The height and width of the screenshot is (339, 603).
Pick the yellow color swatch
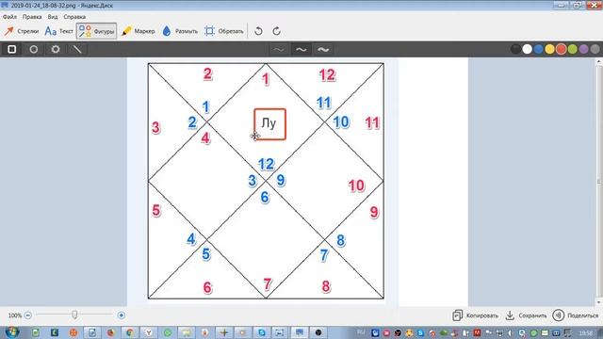pyautogui.click(x=550, y=49)
